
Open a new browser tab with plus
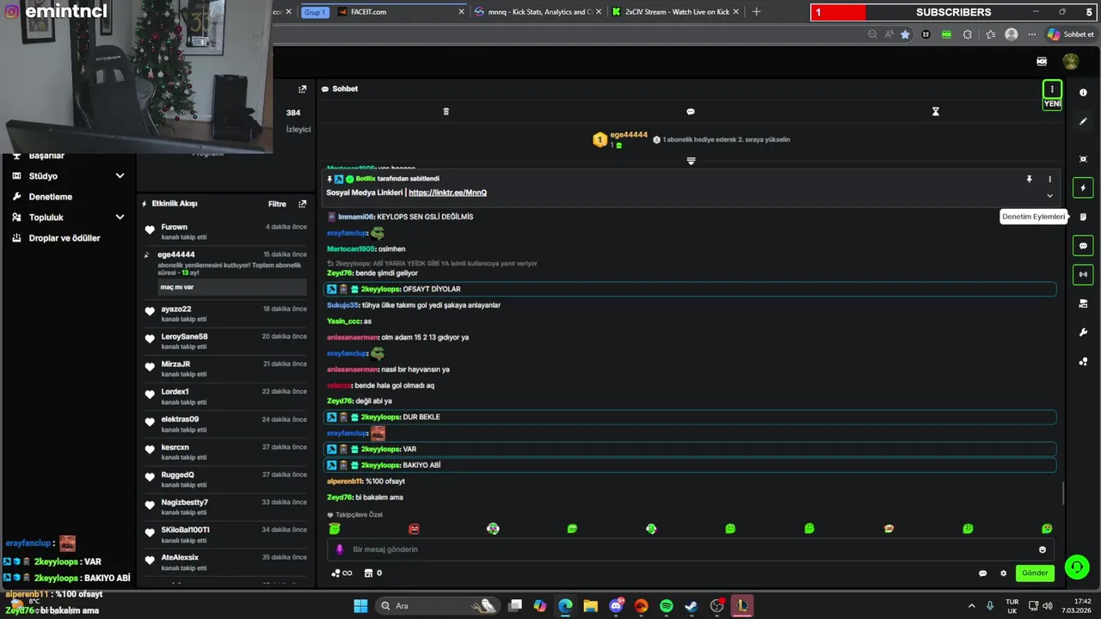tap(756, 12)
